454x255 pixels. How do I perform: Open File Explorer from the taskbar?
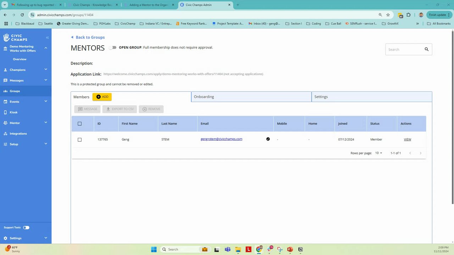(x=238, y=249)
